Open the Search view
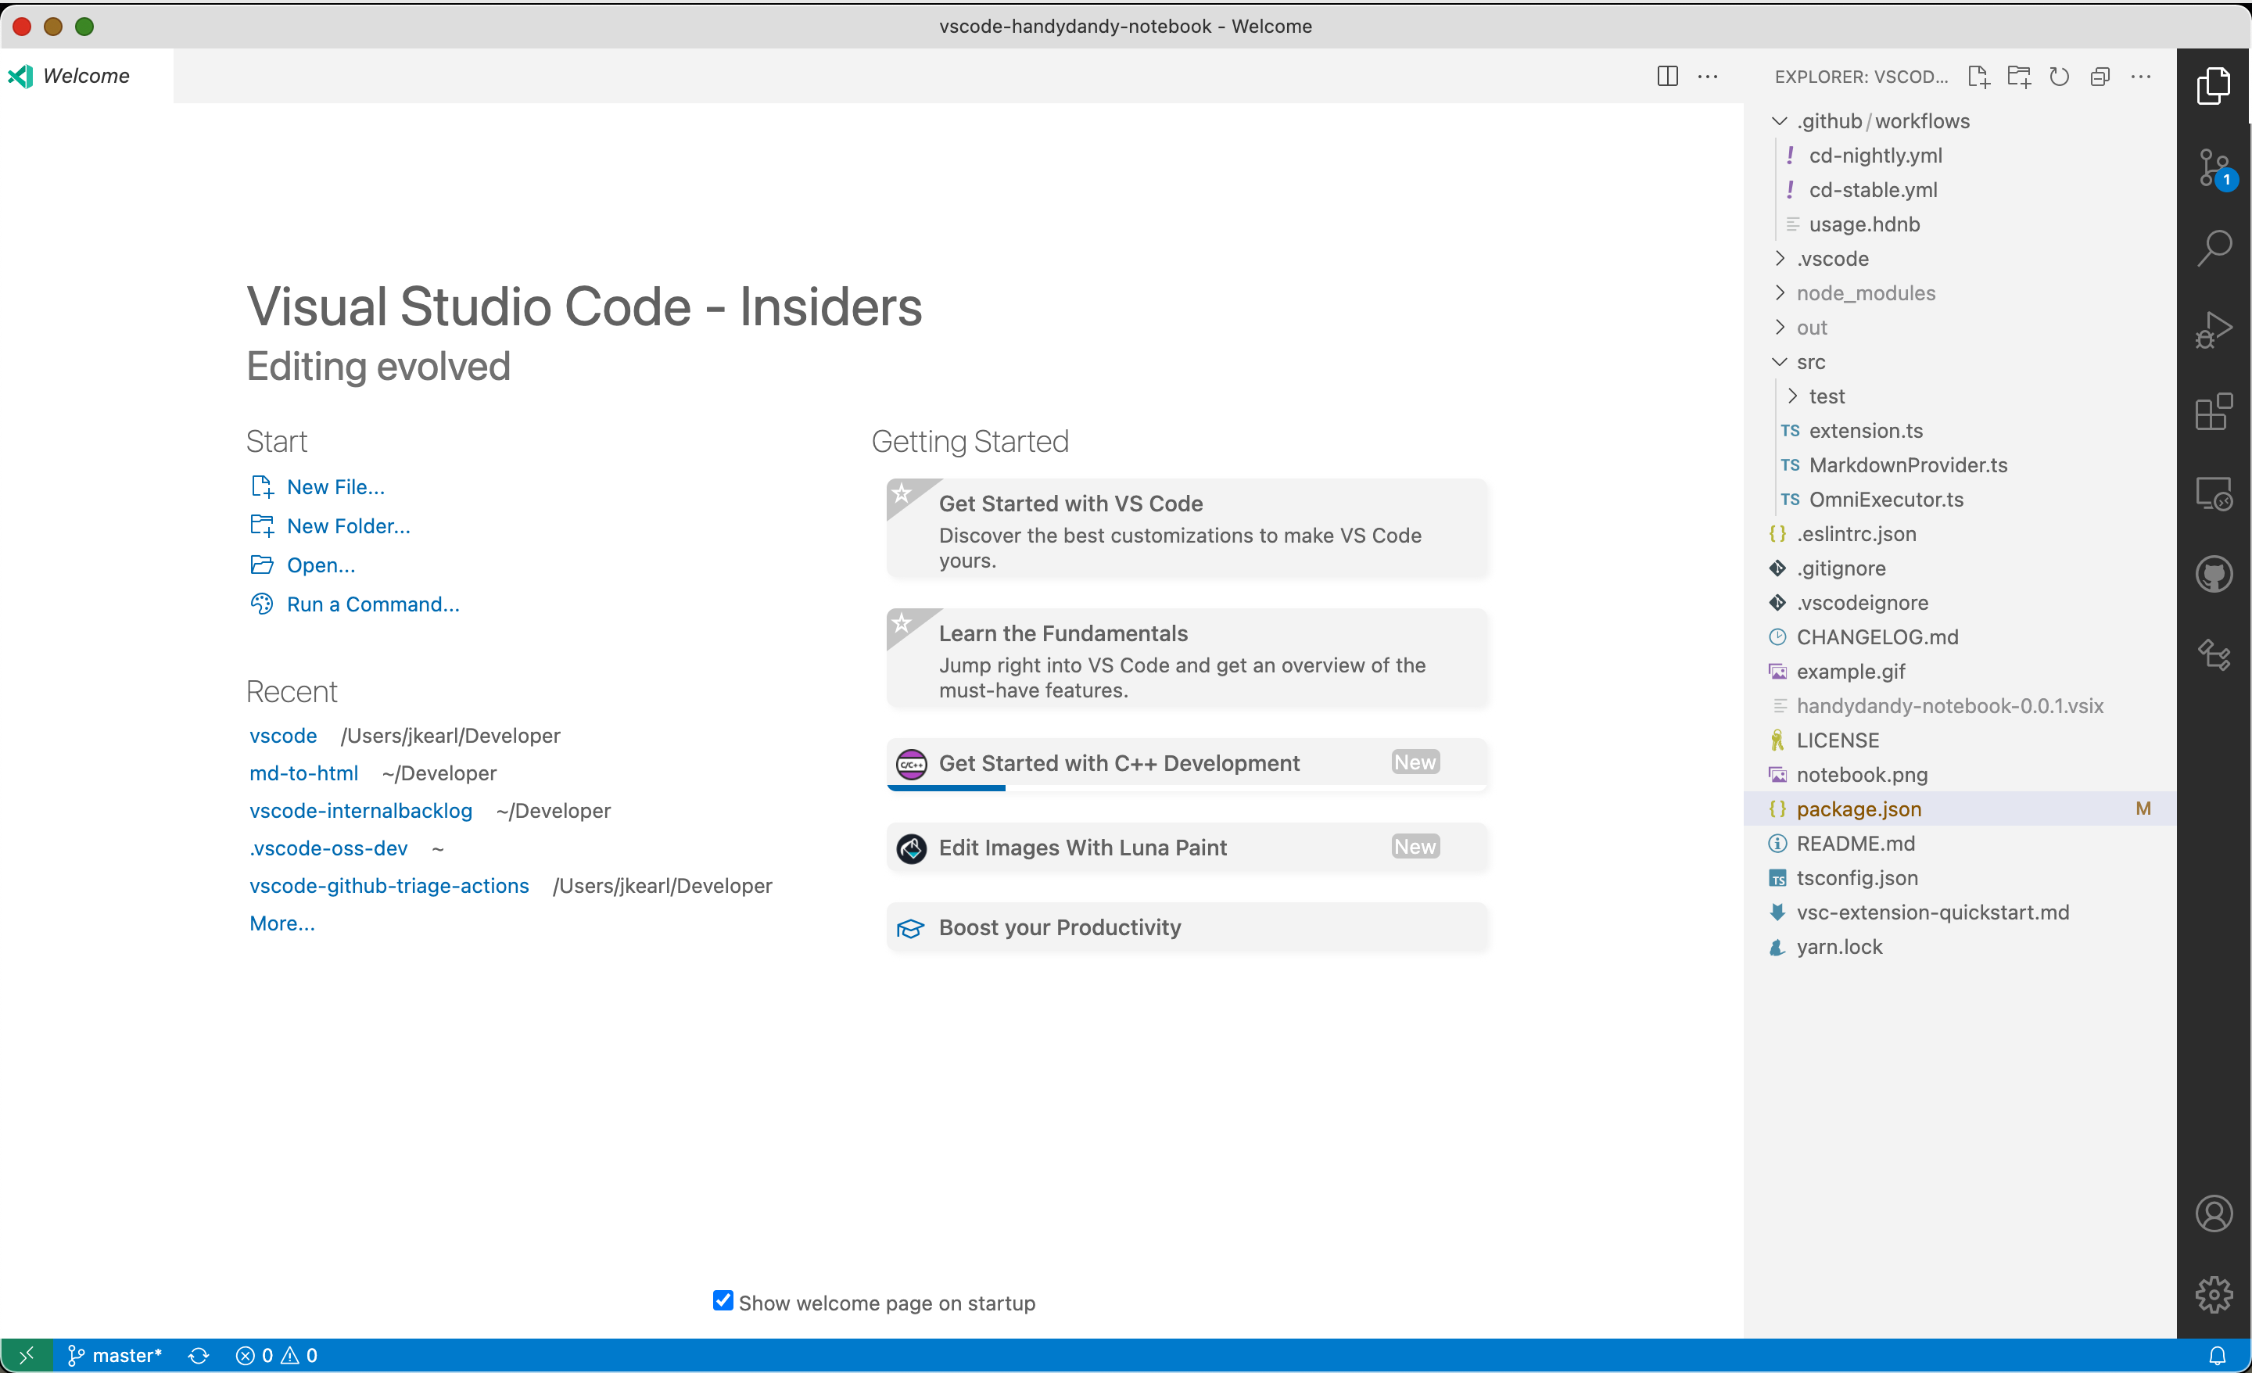Screen dimensions: 2252x1373 pyautogui.click(x=2214, y=248)
